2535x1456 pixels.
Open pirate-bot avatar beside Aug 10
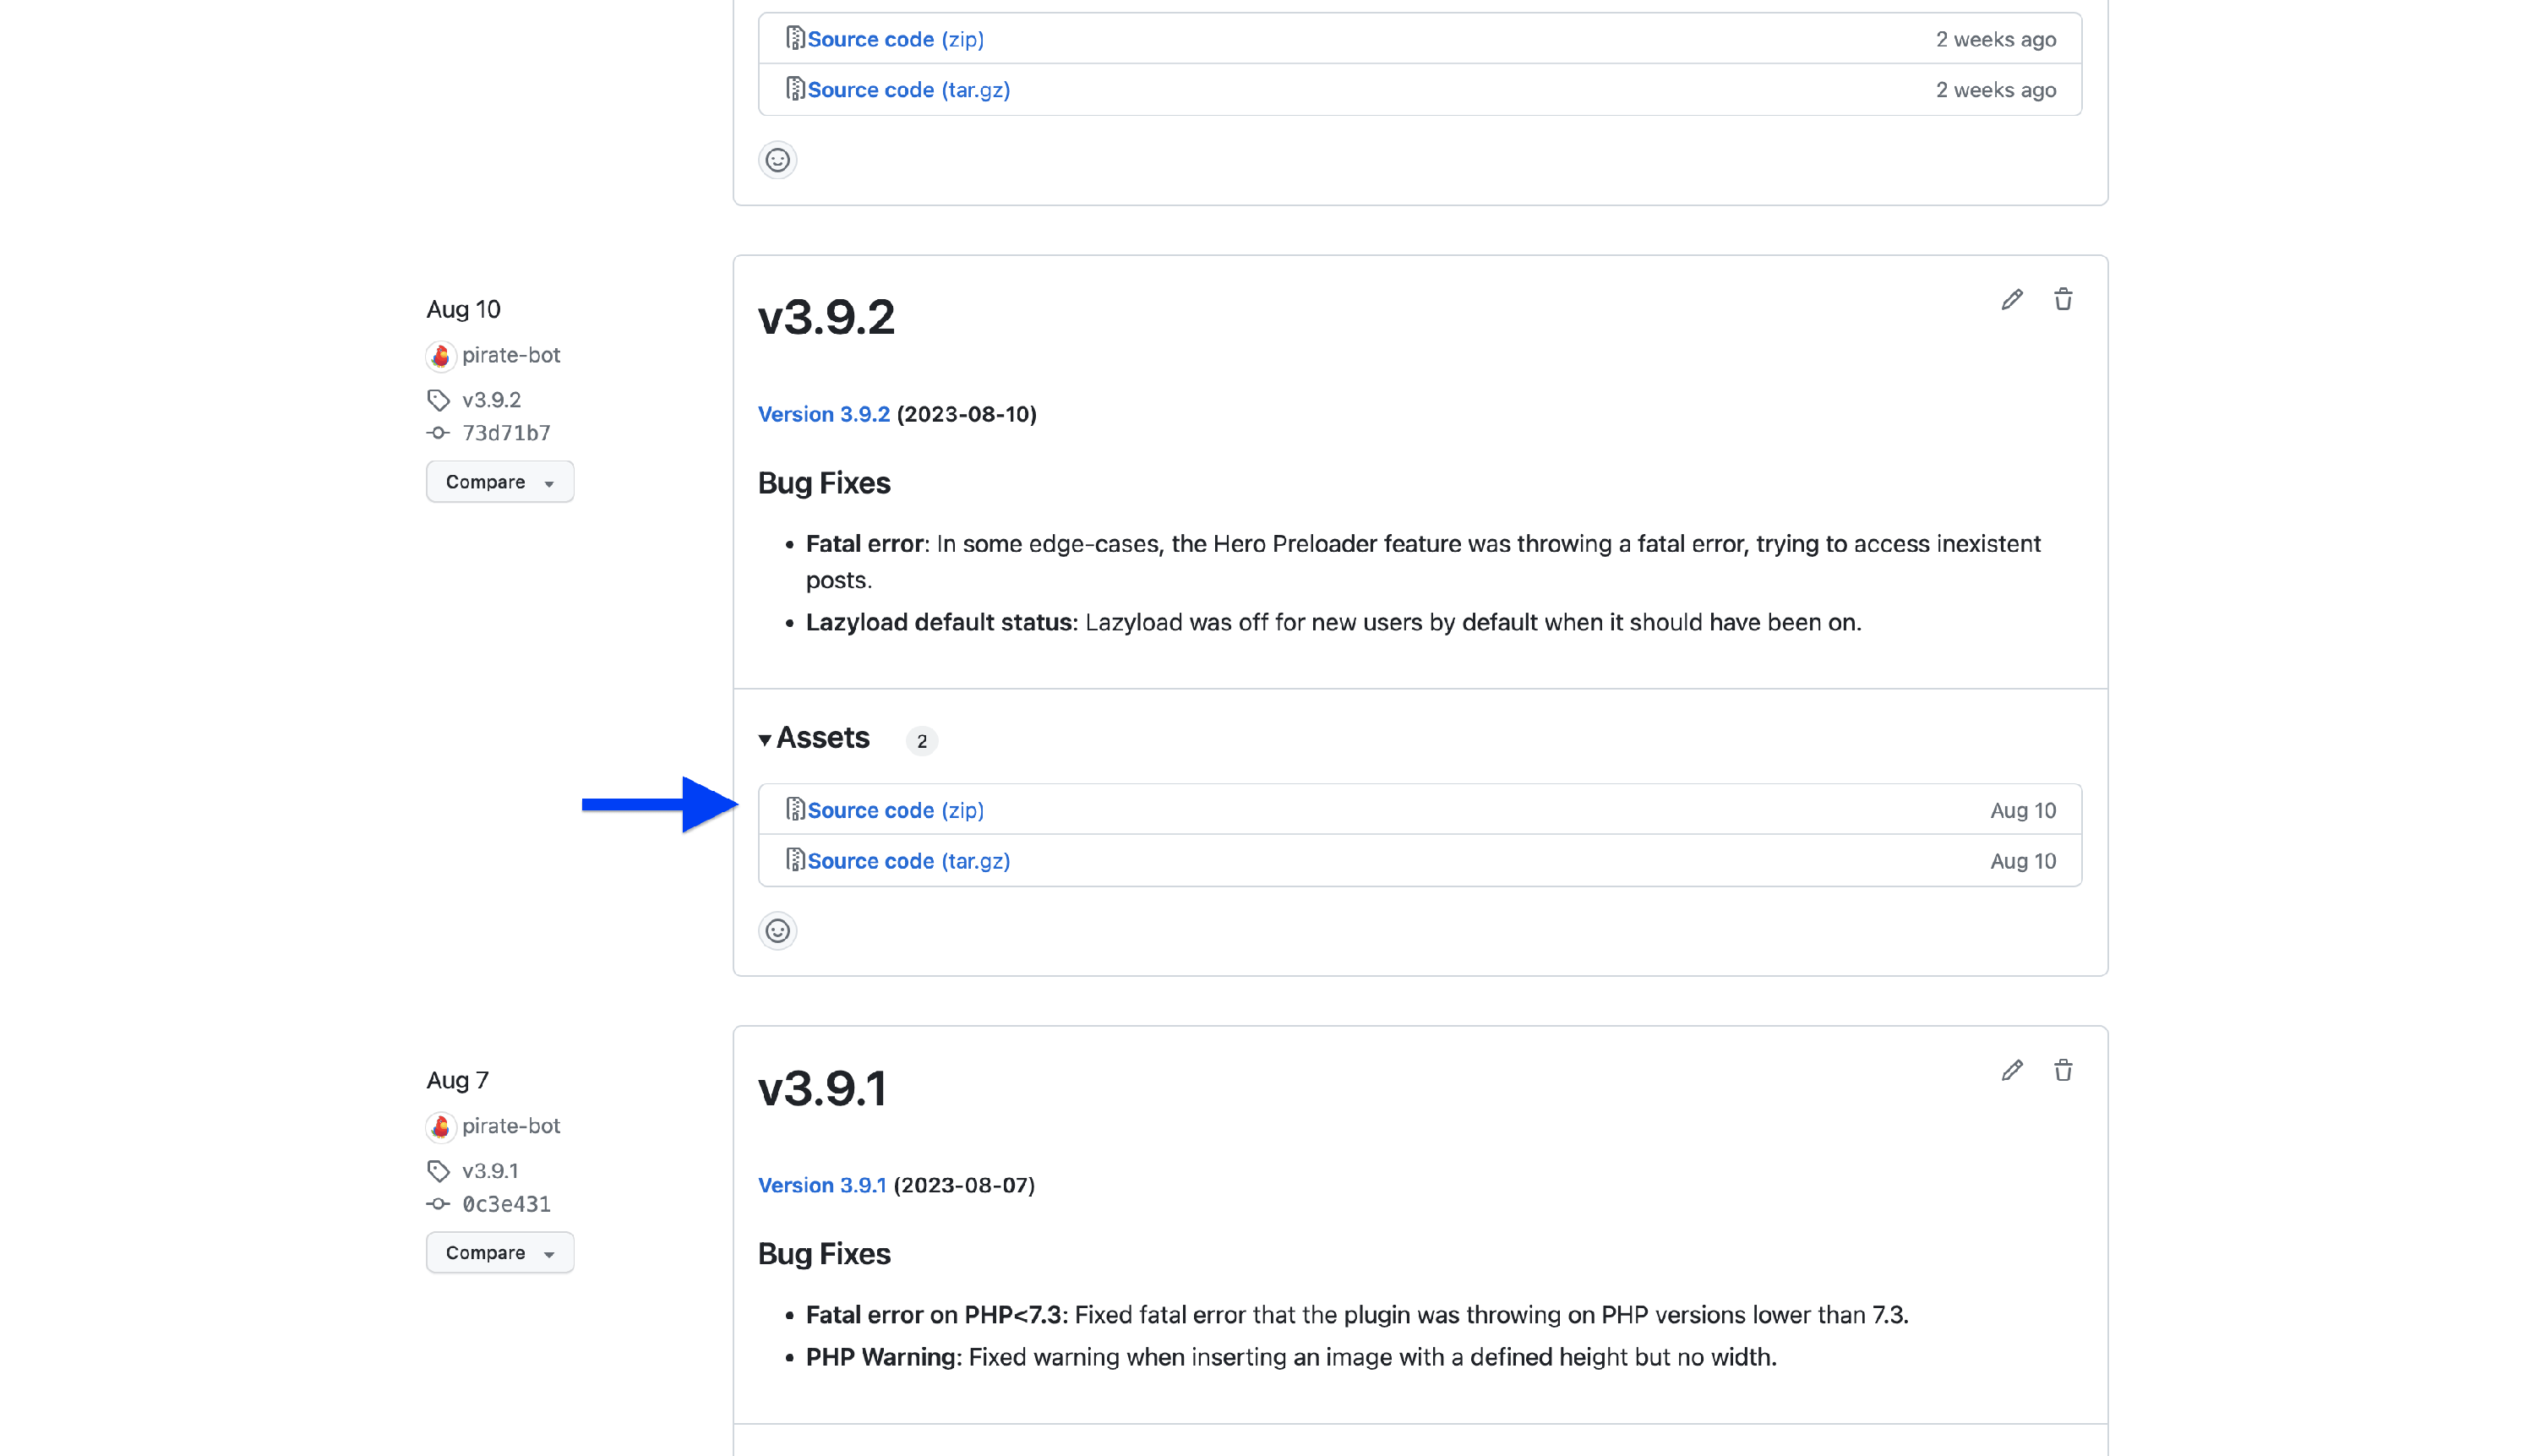click(440, 356)
